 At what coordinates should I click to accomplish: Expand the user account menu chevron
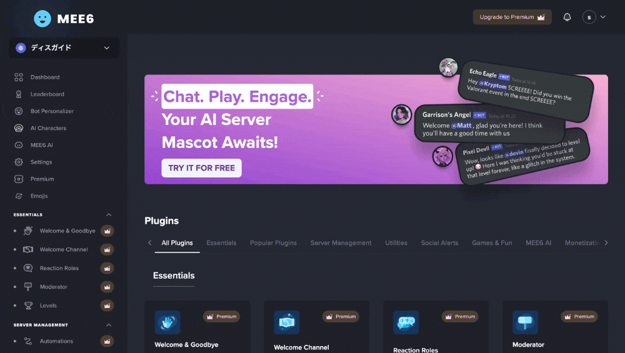(x=602, y=17)
